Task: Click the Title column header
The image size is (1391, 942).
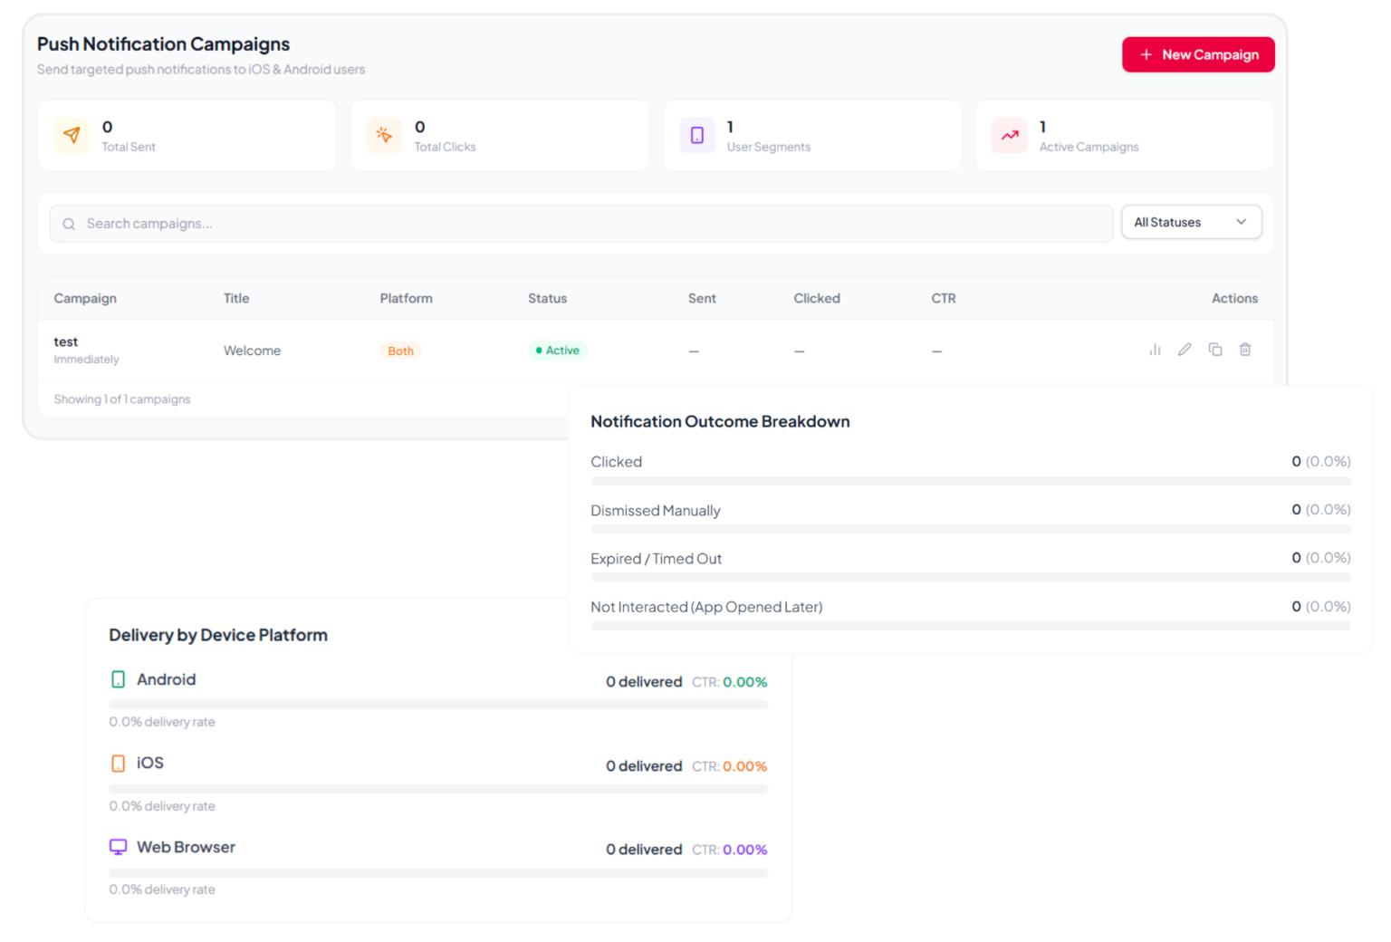Action: click(x=236, y=298)
